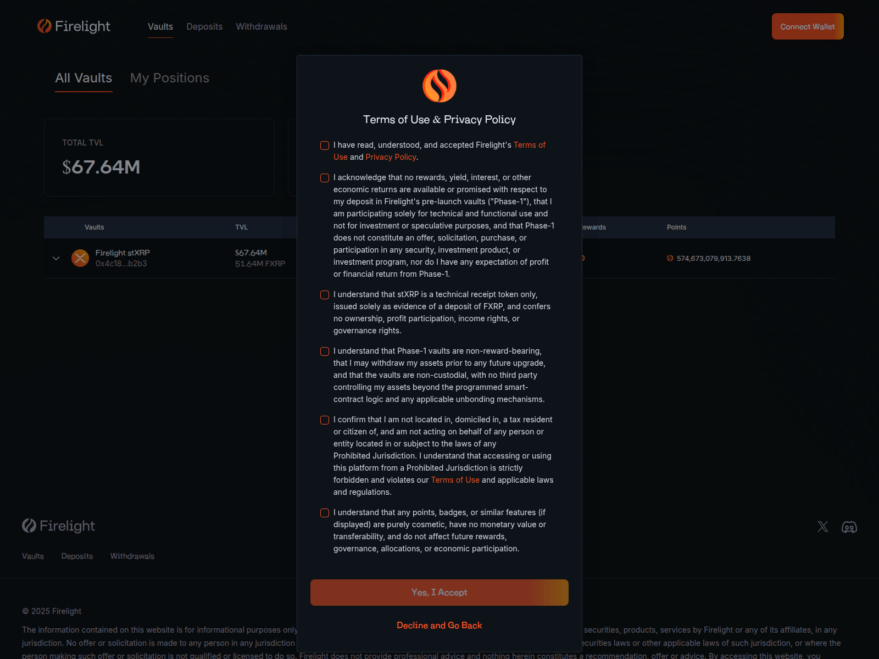
Task: Click the © 2025 Firelight copyright text
Action: click(x=52, y=611)
